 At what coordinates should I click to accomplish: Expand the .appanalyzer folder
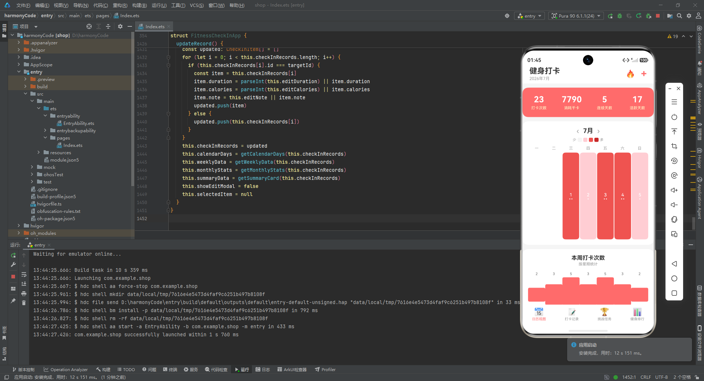coord(19,42)
